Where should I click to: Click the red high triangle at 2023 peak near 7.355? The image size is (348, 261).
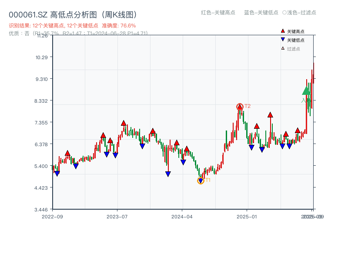point(124,123)
